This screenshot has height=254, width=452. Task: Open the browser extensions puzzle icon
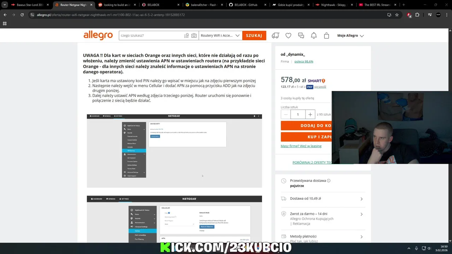pyautogui.click(x=417, y=15)
